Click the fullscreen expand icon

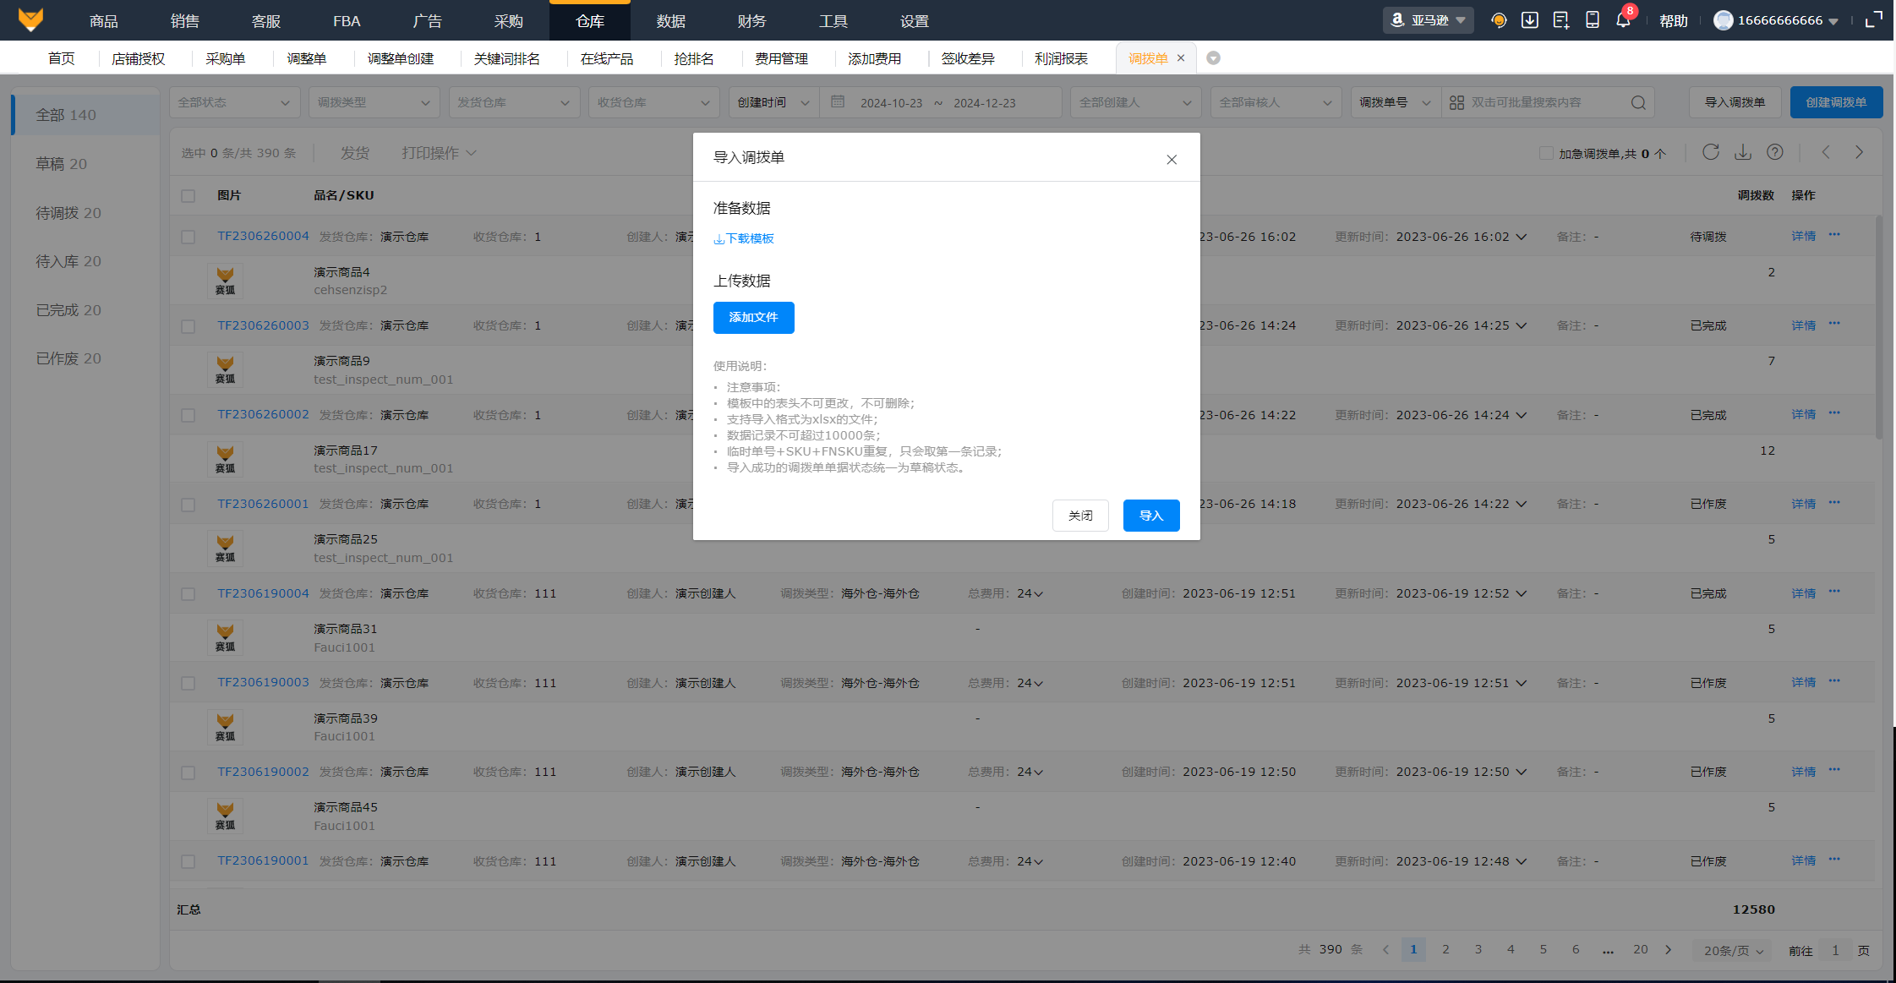[x=1874, y=20]
